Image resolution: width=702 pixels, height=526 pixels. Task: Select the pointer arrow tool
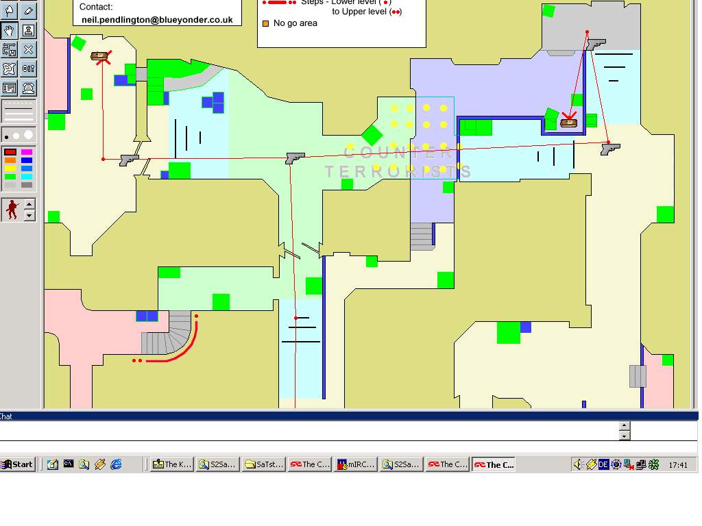9,11
